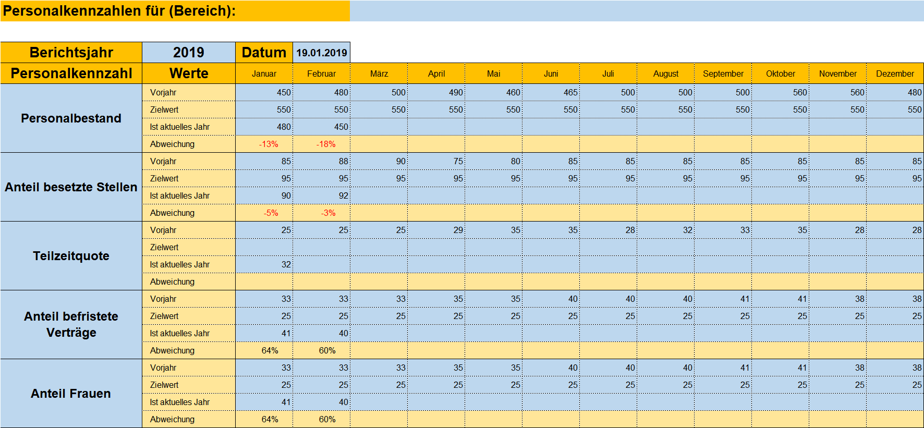Click the Teilzeitquote Januar actual value 32
Image resolution: width=924 pixels, height=428 pixels.
(x=264, y=264)
